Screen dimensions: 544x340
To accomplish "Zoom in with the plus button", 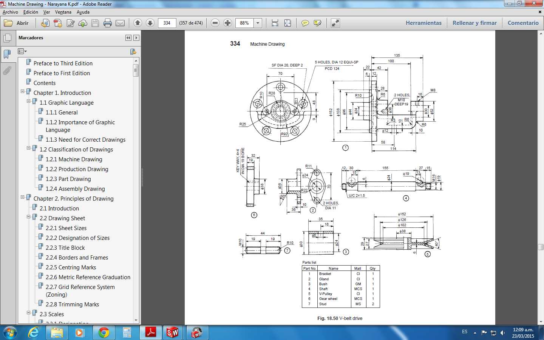I will coord(227,23).
